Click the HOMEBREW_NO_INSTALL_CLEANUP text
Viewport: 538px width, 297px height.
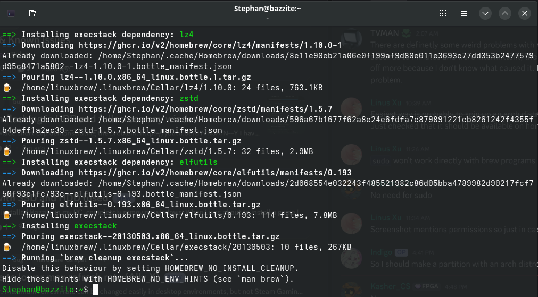pos(229,268)
